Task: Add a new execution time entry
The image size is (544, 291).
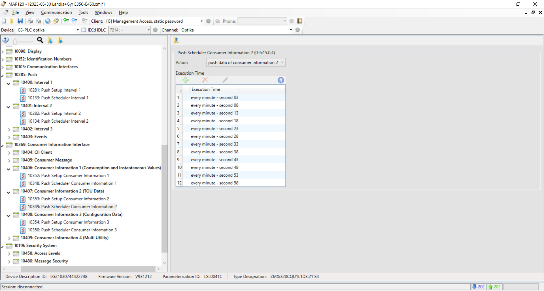Action: pos(186,80)
